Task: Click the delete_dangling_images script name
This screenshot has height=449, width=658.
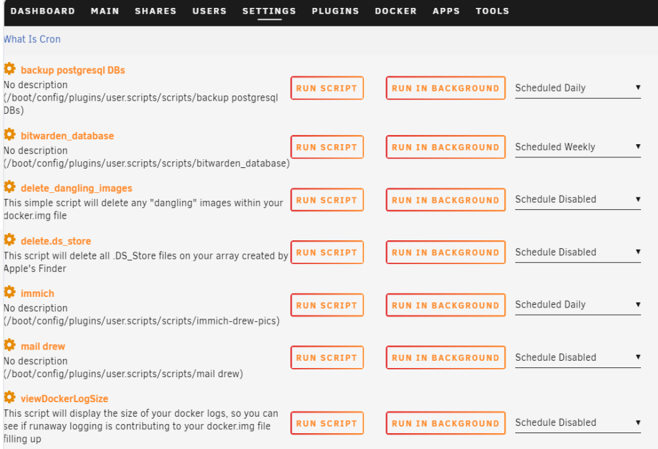Action: point(76,188)
